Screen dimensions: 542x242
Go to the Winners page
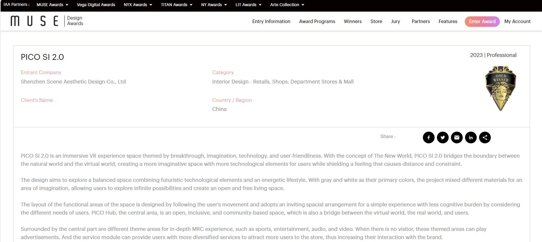(x=353, y=21)
